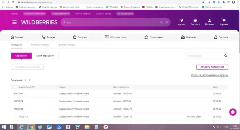The height and width of the screenshot is (130, 240).
Task: Open Windows Start button
Action: pos(4,127)
